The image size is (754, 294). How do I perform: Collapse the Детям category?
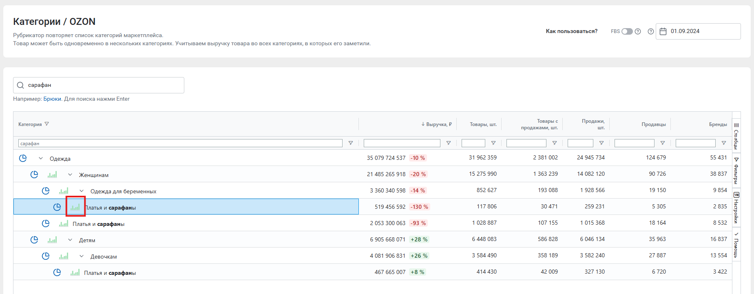pos(70,240)
